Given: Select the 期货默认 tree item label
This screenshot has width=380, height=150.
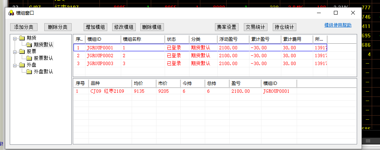Looking at the screenshot, I should pos(44,45).
